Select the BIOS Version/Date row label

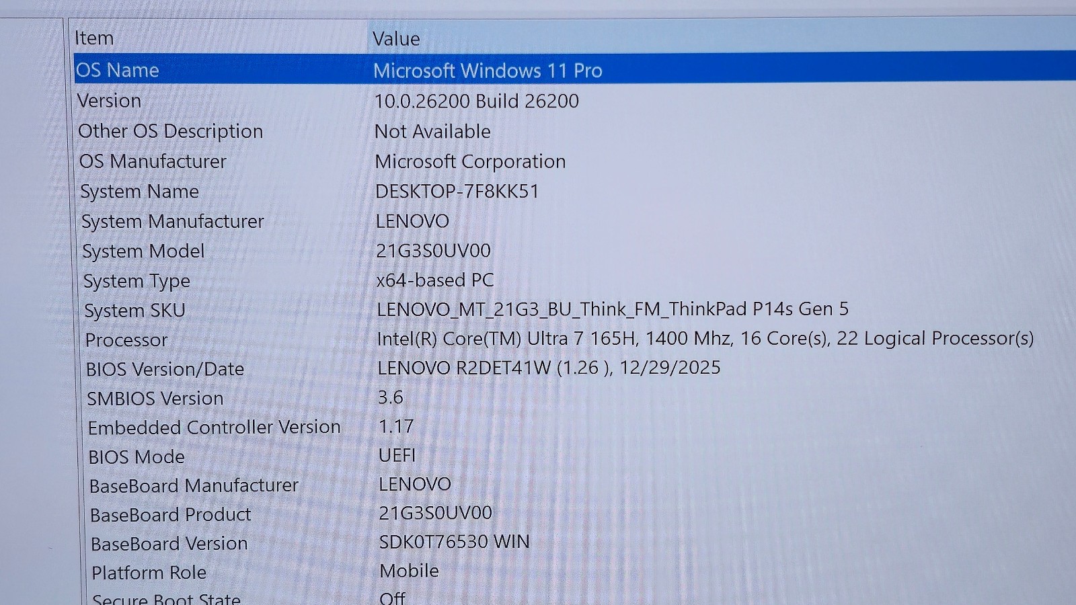[x=165, y=369]
